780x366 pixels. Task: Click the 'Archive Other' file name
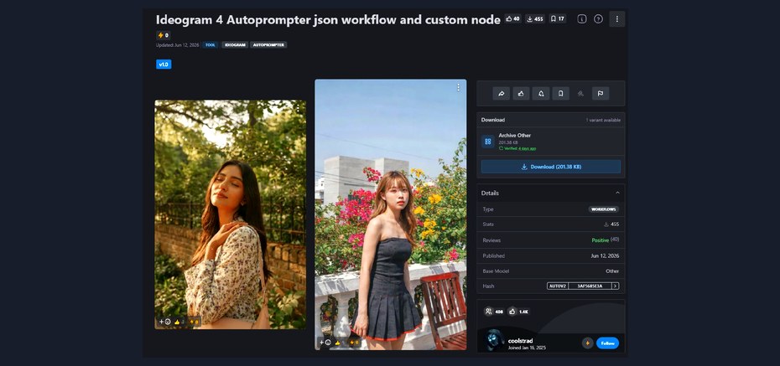(x=515, y=136)
